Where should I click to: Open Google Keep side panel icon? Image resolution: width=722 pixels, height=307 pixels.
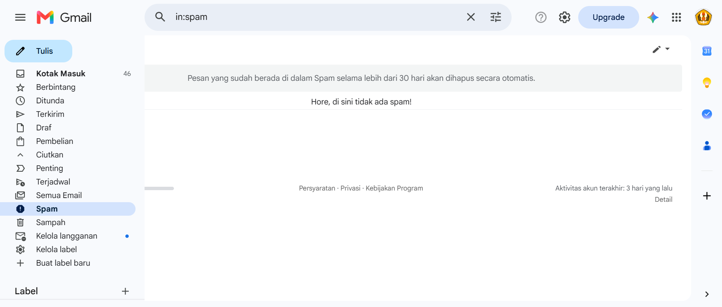tap(707, 83)
